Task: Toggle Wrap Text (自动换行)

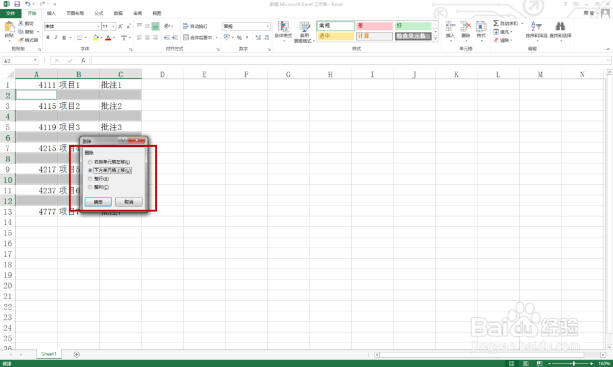Action: [196, 26]
